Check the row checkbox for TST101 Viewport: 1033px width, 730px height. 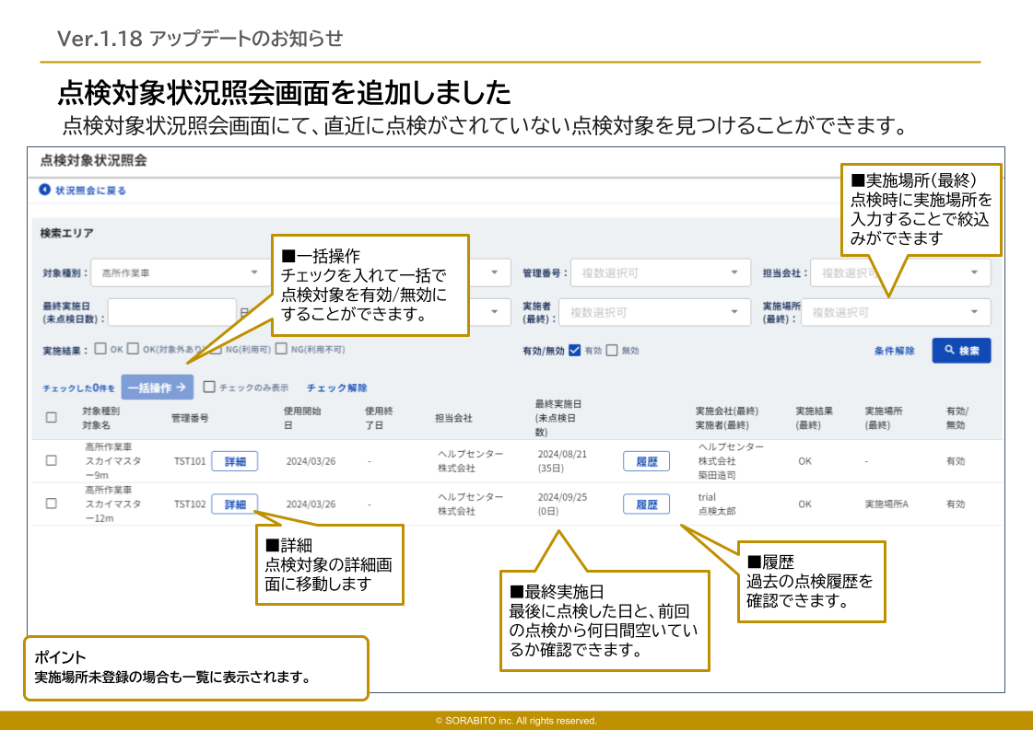point(51,461)
